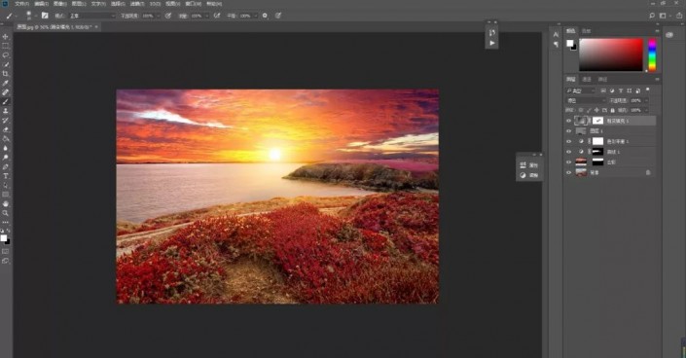Open the Layers panel flyout menu
Image resolution: width=686 pixels, height=358 pixels.
tap(657, 79)
